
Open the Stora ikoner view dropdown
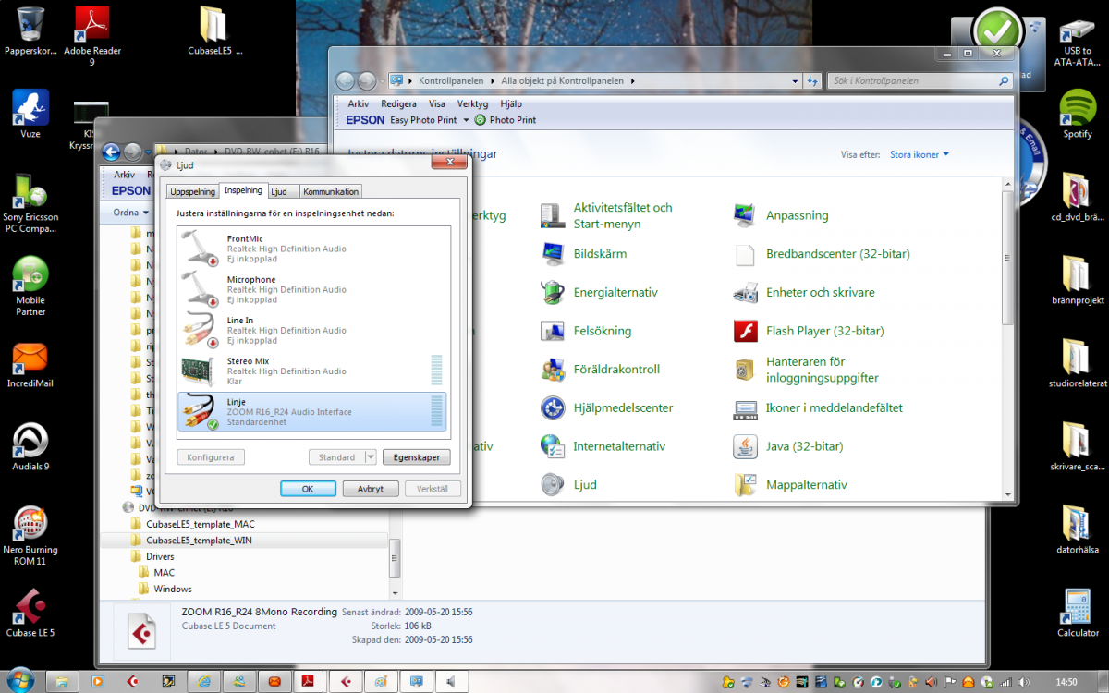click(920, 154)
